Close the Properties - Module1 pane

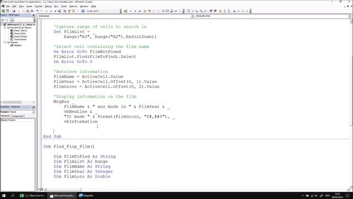coord(34,107)
